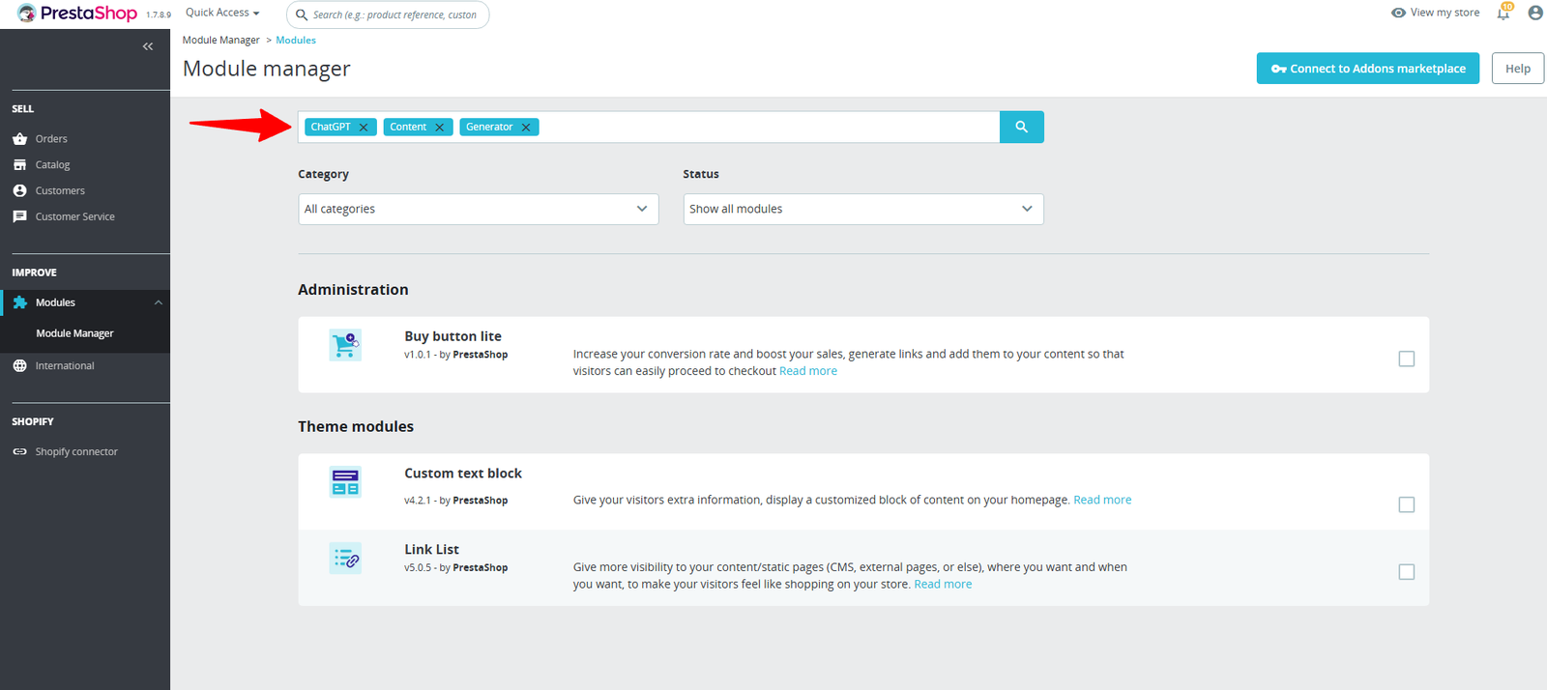Viewport: 1547px width, 690px height.
Task: Select the Custom text block checkbox
Action: click(x=1407, y=504)
